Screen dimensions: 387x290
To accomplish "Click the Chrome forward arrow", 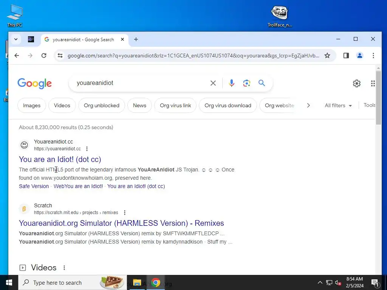I will pos(30,56).
